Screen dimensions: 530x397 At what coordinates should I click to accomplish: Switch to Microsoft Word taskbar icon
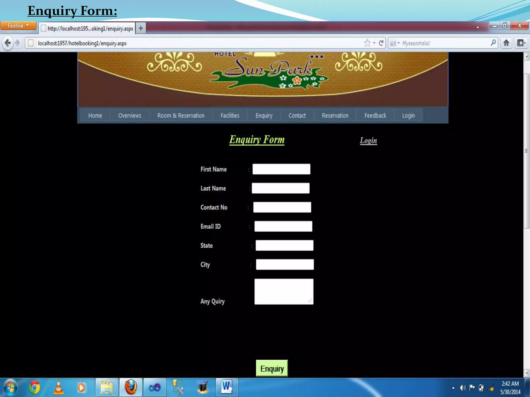(227, 388)
